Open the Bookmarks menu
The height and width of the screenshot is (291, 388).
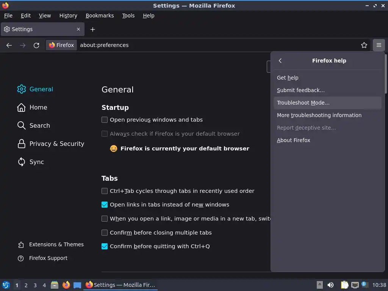click(100, 16)
